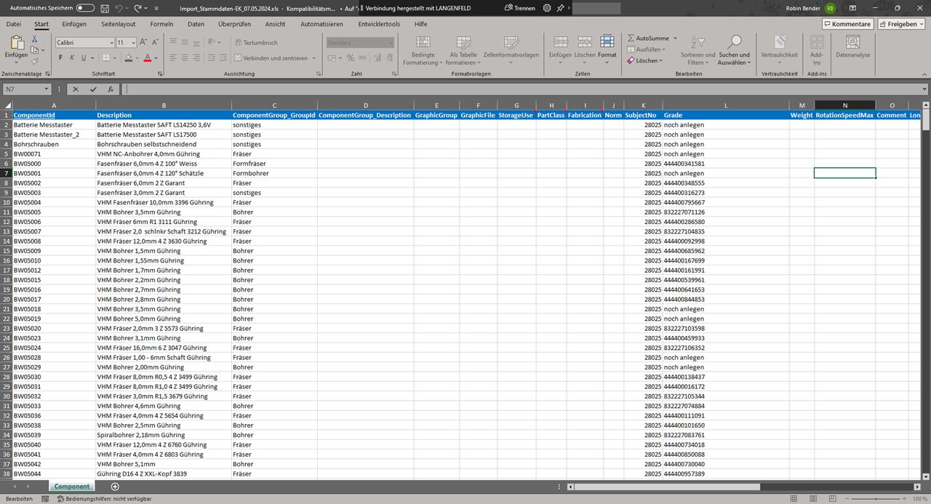The width and height of the screenshot is (931, 504).
Task: Click the Freigeben button
Action: [900, 23]
